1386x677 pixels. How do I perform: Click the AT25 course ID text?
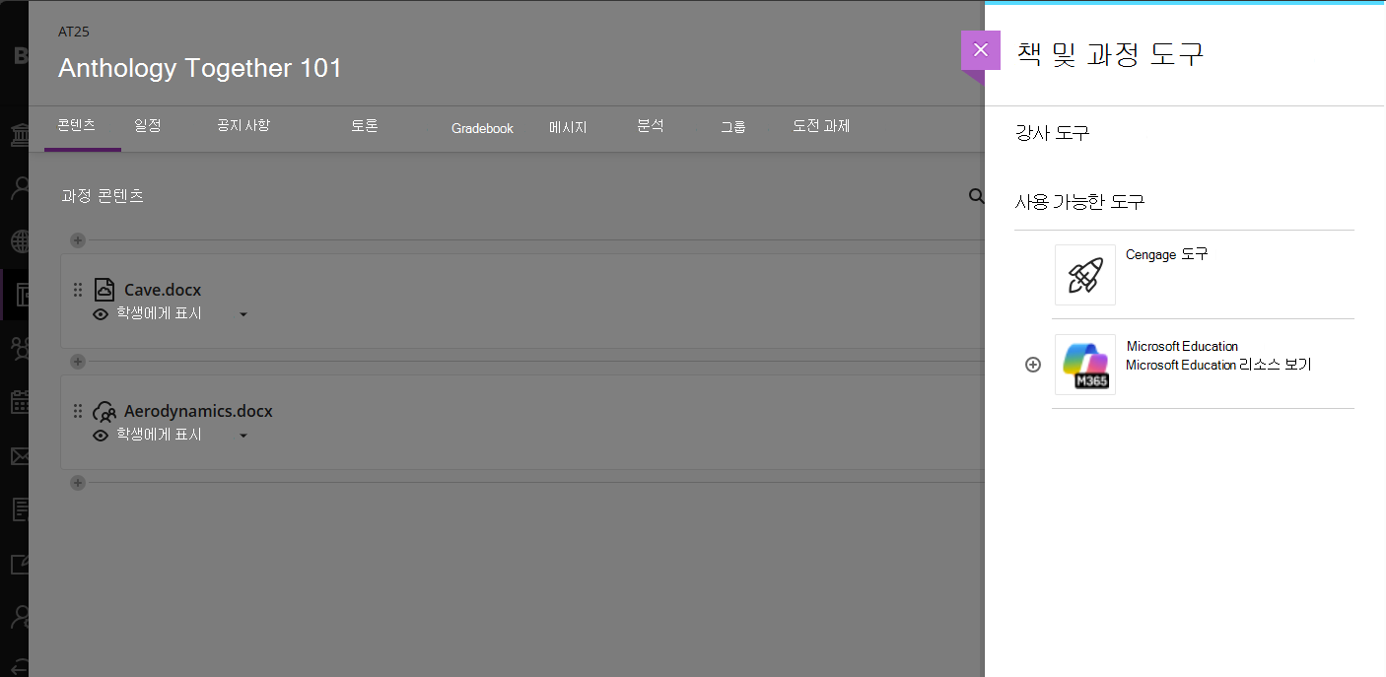click(74, 32)
